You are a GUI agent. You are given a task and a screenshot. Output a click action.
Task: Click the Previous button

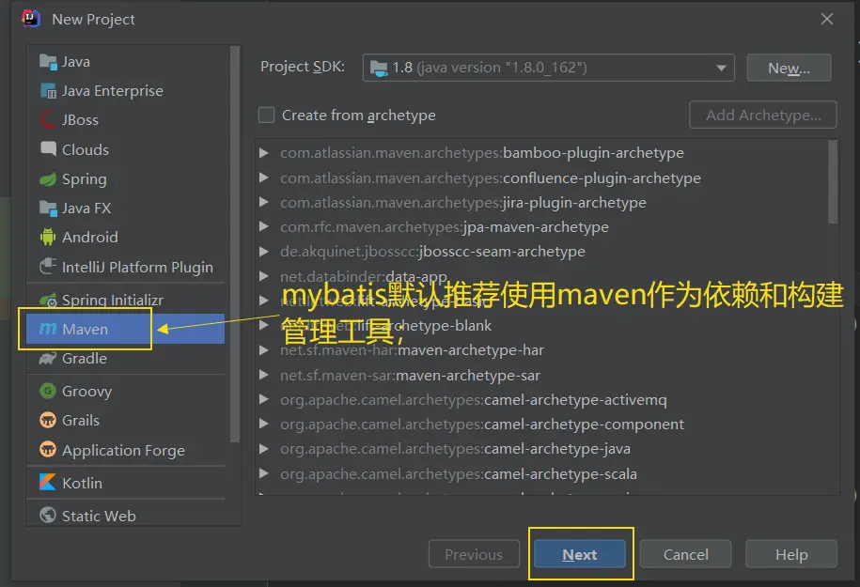pyautogui.click(x=474, y=554)
